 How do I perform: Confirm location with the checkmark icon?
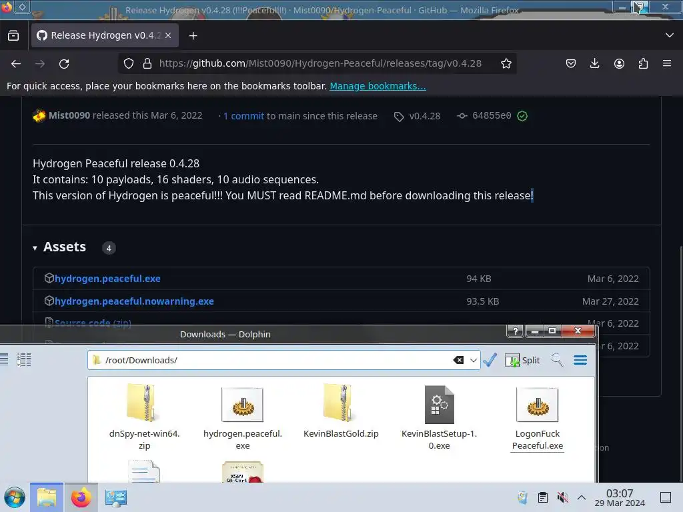[490, 360]
